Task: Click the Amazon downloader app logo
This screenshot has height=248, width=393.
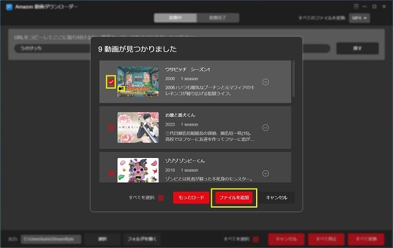Action: point(9,7)
